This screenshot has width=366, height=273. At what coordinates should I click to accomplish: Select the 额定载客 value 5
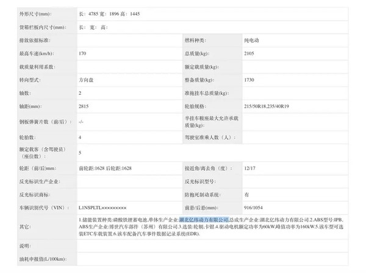tap(80, 152)
